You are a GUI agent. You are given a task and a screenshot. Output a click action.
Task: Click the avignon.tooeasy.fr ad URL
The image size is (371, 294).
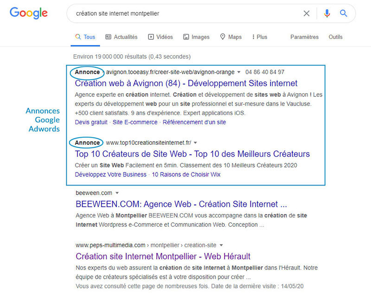(170, 72)
